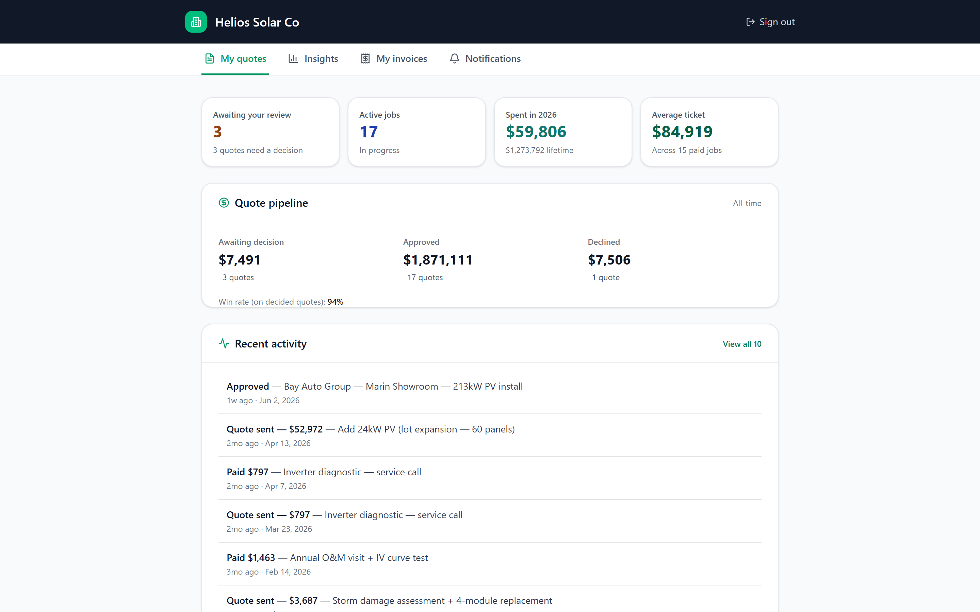Viewport: 980px width, 612px height.
Task: Open the Awaiting your review card
Action: (271, 132)
